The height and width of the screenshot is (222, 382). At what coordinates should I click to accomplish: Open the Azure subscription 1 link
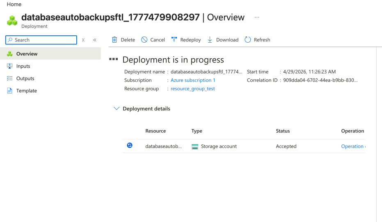193,80
